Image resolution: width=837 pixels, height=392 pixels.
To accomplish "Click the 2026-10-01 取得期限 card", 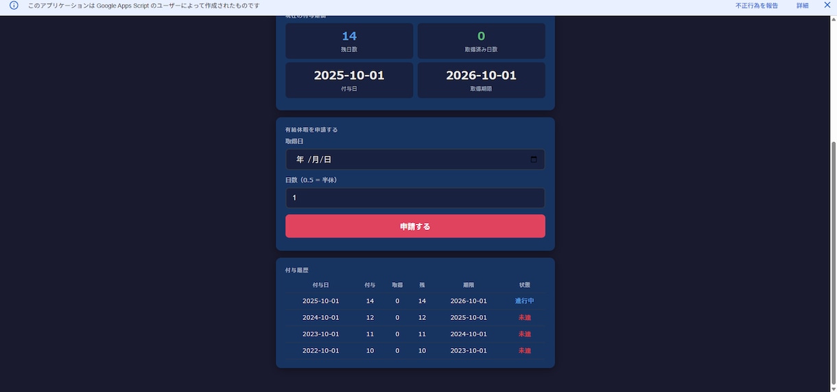I will pyautogui.click(x=481, y=80).
